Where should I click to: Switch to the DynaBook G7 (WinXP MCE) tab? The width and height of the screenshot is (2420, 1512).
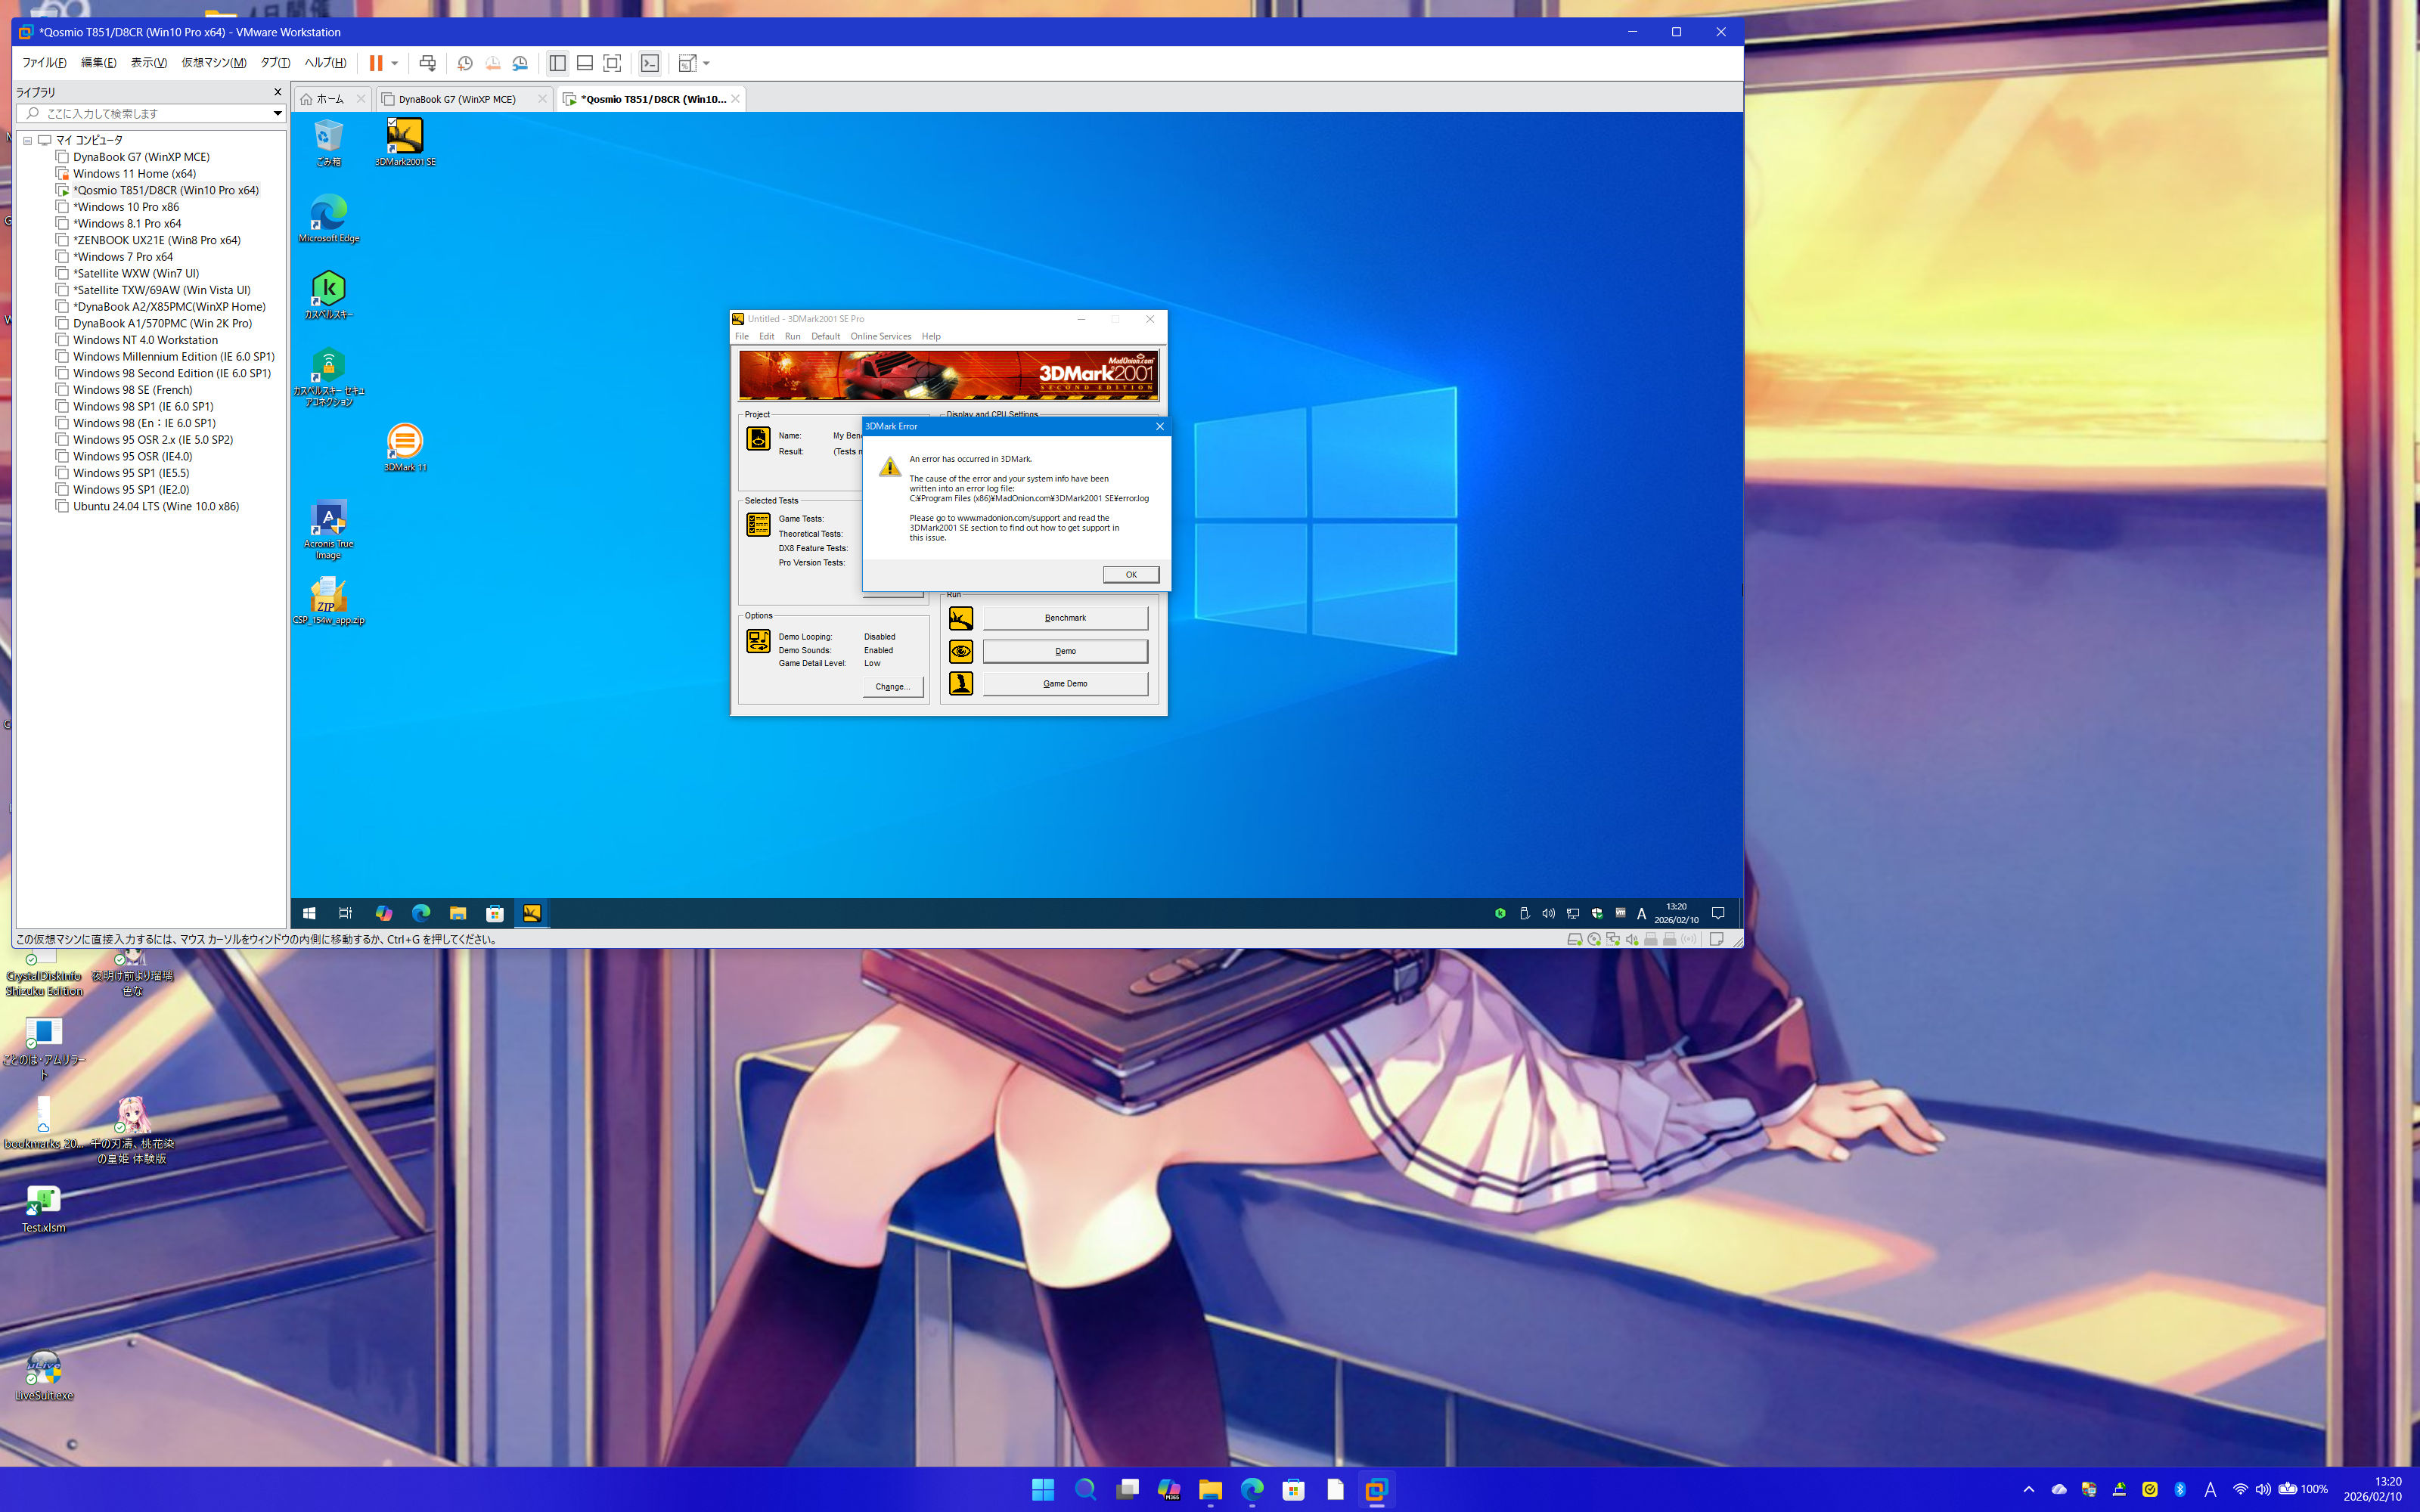click(457, 99)
